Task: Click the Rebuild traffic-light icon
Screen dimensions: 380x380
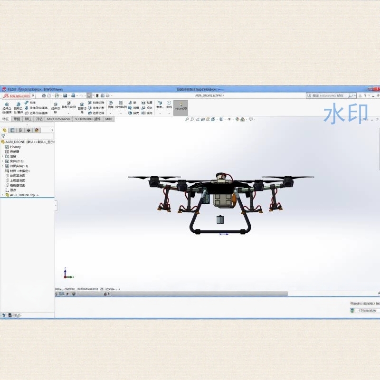Action: tap(97, 95)
